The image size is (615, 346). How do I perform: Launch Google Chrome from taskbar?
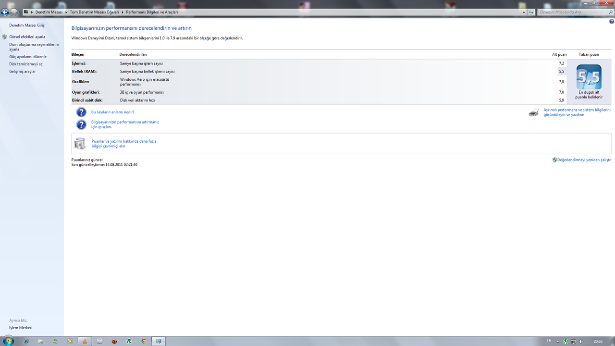(x=144, y=341)
